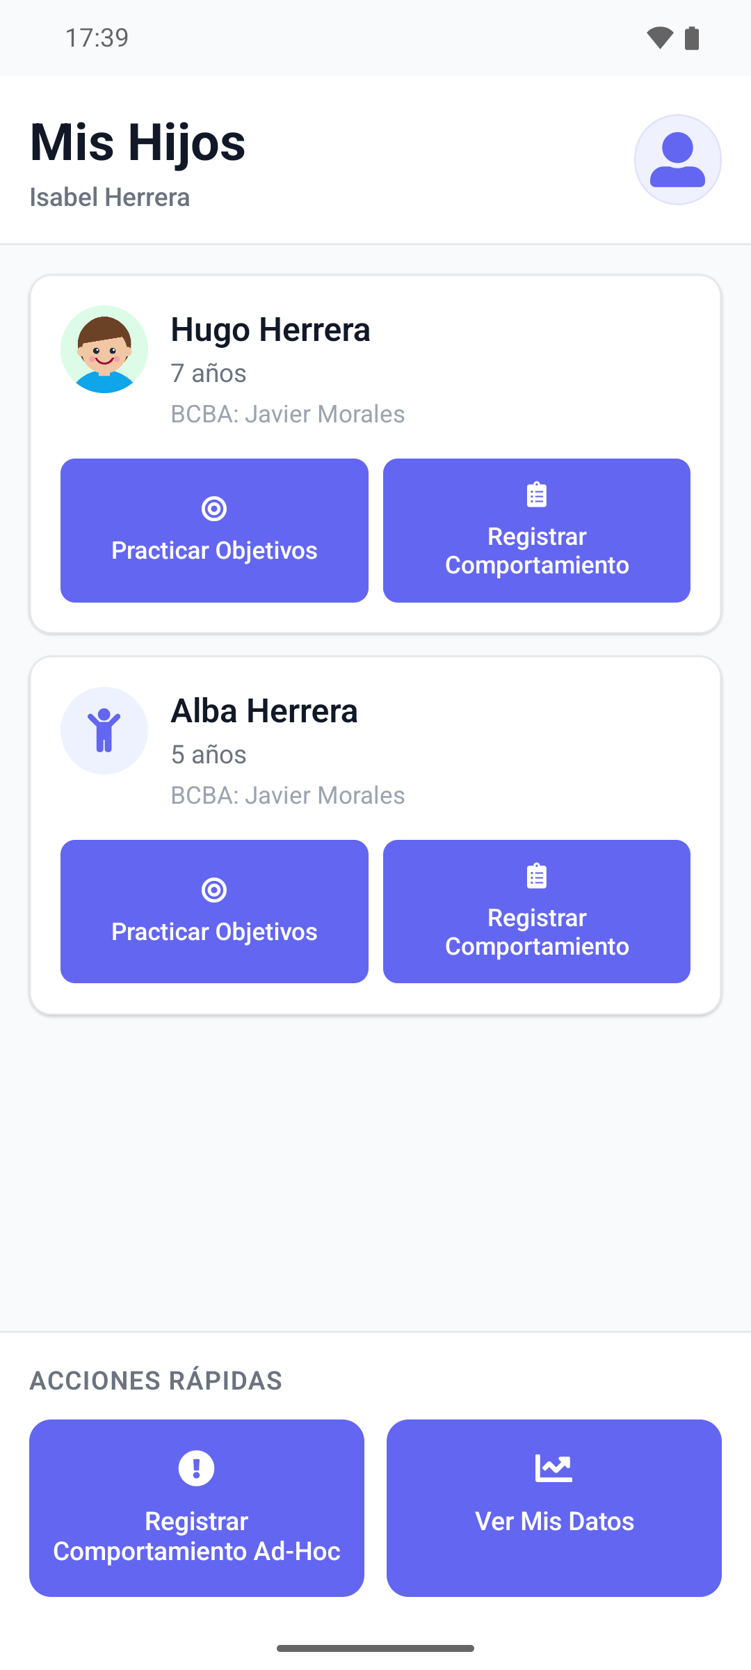Open Registrar Comportamiento for Alba Herrera
The width and height of the screenshot is (751, 1670).
(537, 912)
